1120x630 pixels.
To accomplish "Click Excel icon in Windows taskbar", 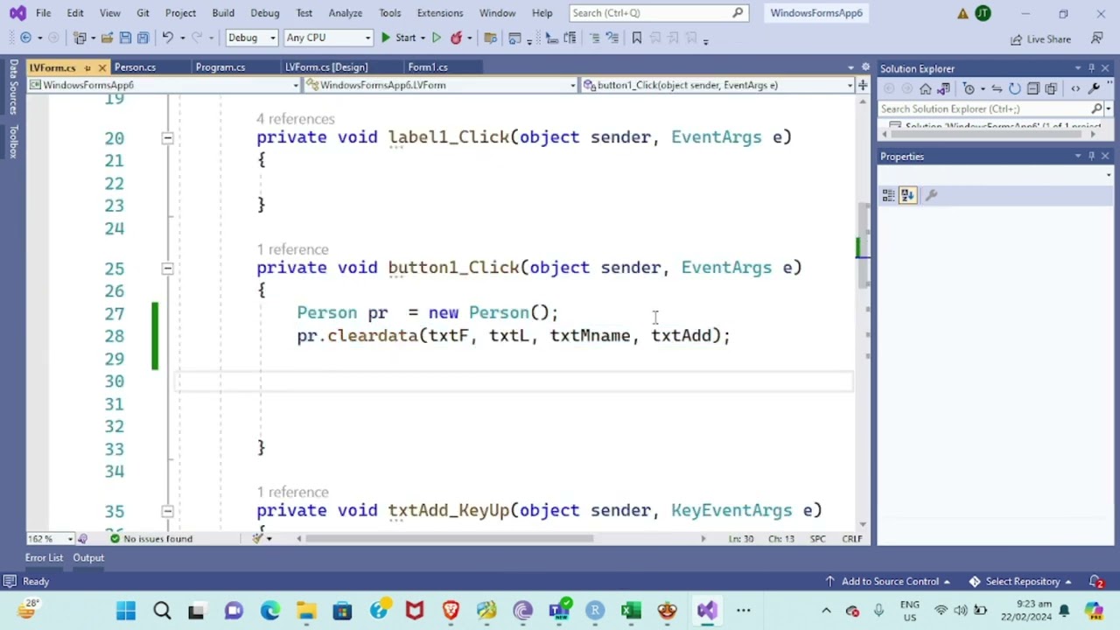I will coord(631,611).
